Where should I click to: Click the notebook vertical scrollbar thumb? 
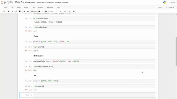pyautogui.click(x=176, y=51)
